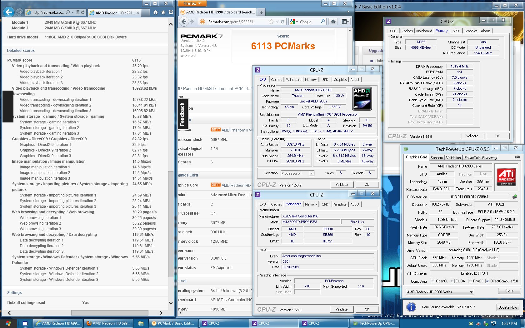Go forward in the Firefox window
This screenshot has width=525, height=328.
click(x=192, y=22)
